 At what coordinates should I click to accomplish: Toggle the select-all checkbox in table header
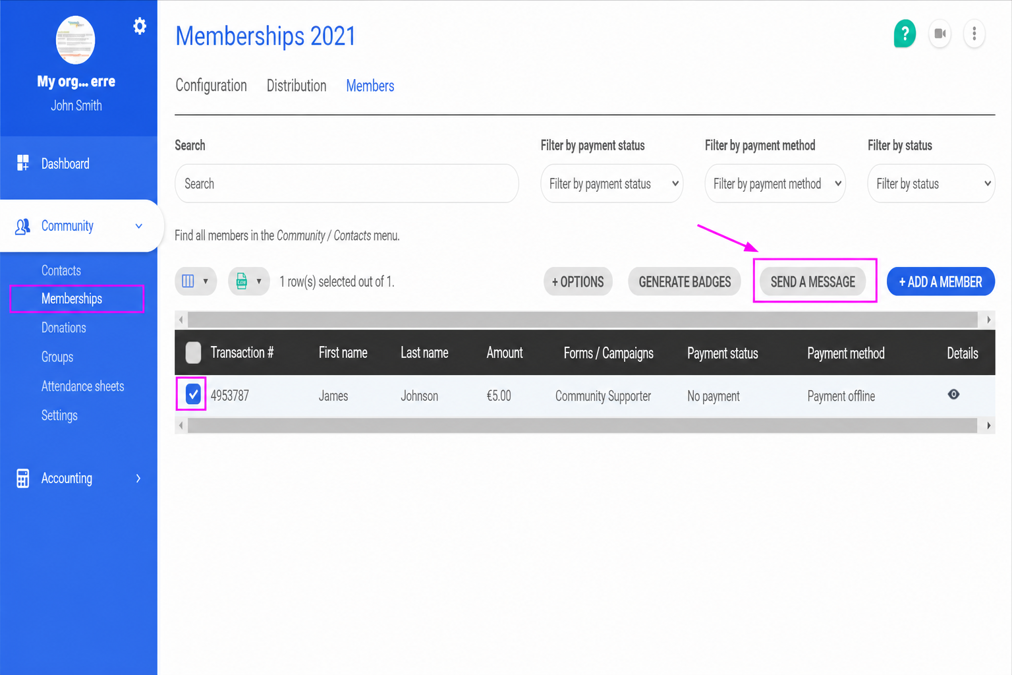coord(193,353)
